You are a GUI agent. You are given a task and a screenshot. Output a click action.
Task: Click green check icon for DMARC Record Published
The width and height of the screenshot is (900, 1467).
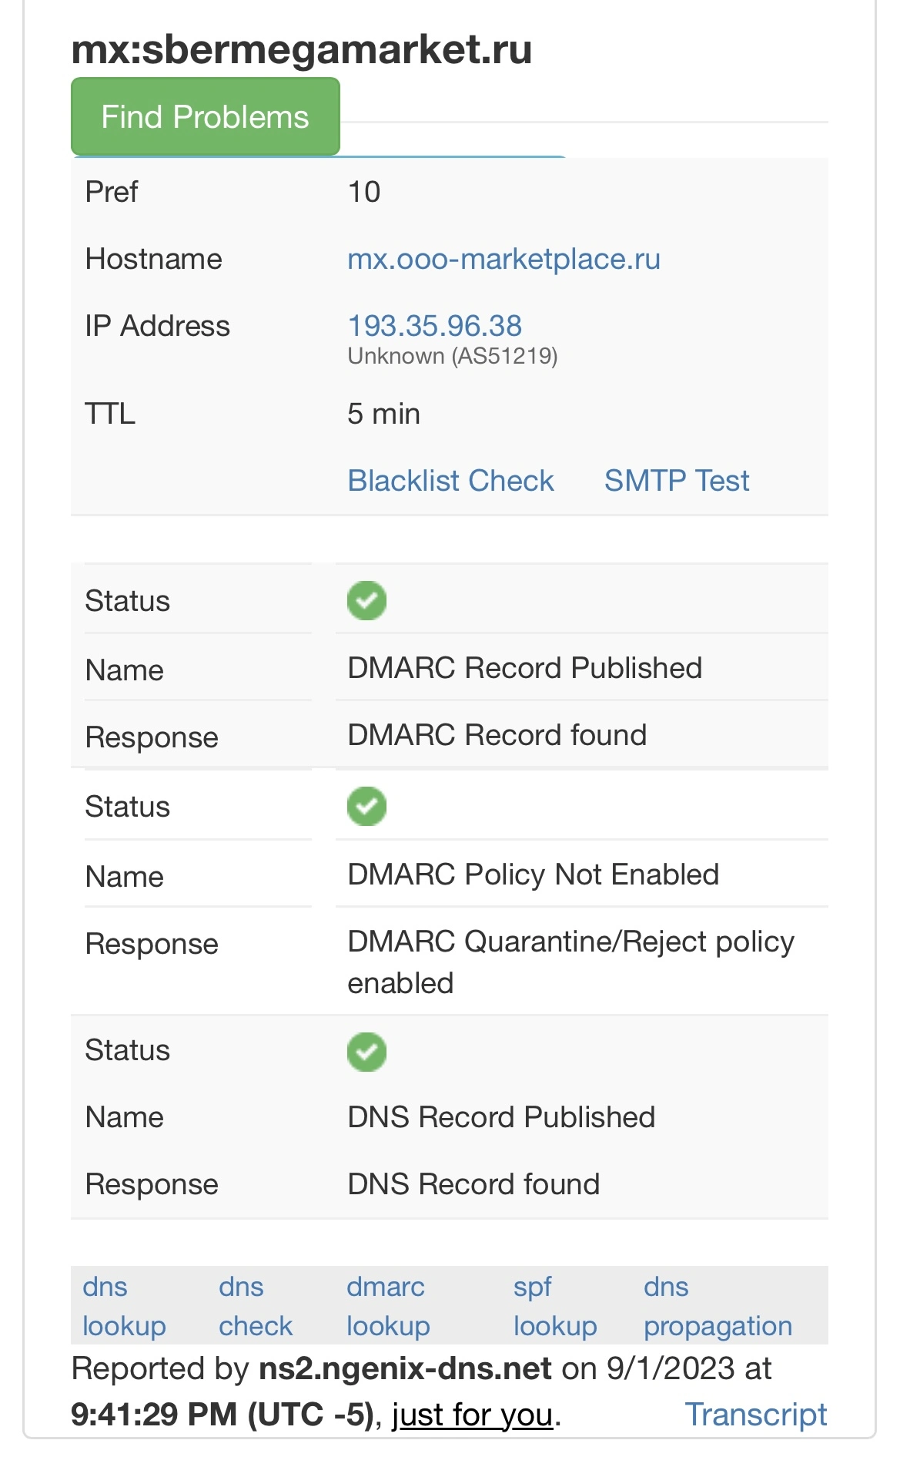click(x=366, y=601)
